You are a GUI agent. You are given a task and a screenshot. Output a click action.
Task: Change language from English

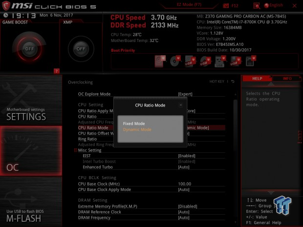tap(274, 5)
